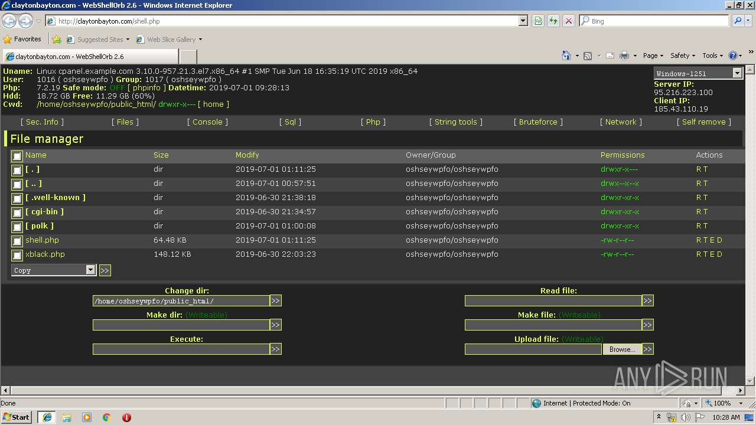Show hidden tray icons arrow
The width and height of the screenshot is (756, 425).
[x=659, y=417]
